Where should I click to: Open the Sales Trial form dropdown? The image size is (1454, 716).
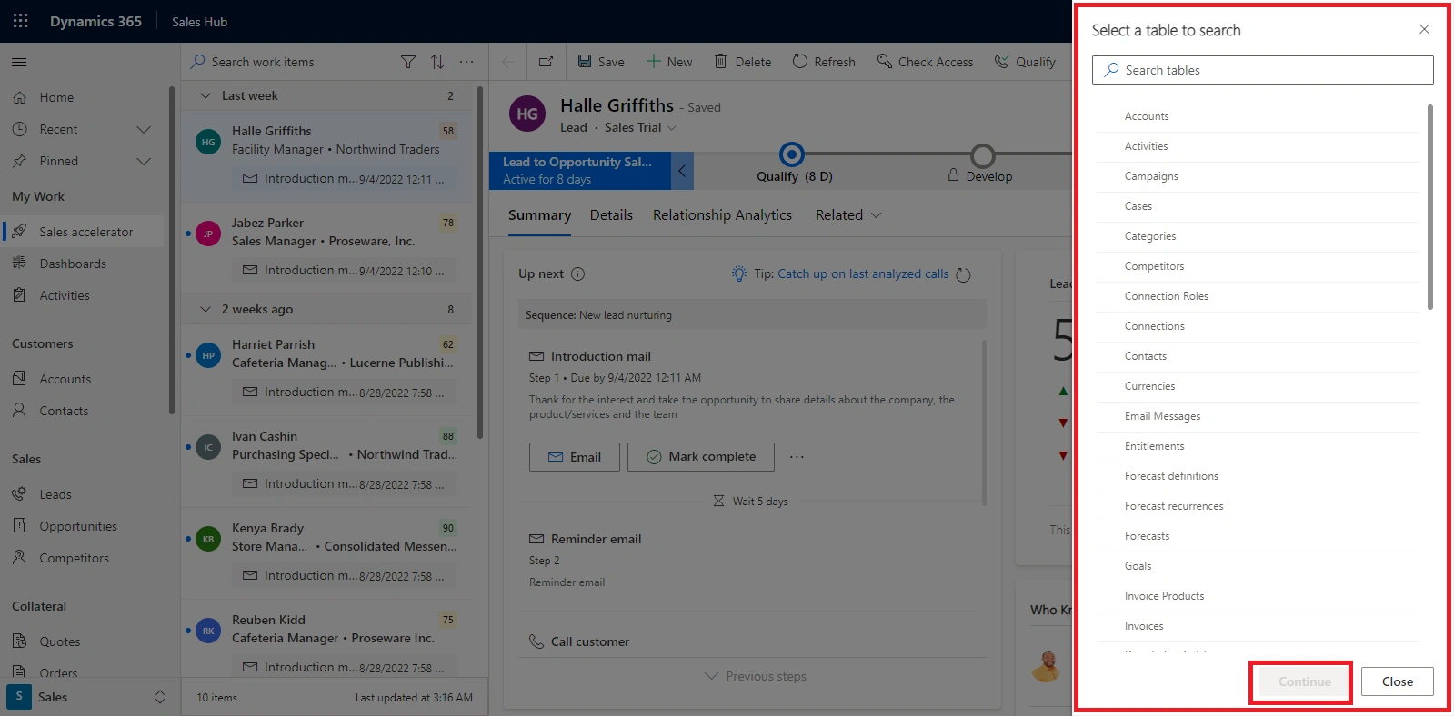(x=640, y=127)
